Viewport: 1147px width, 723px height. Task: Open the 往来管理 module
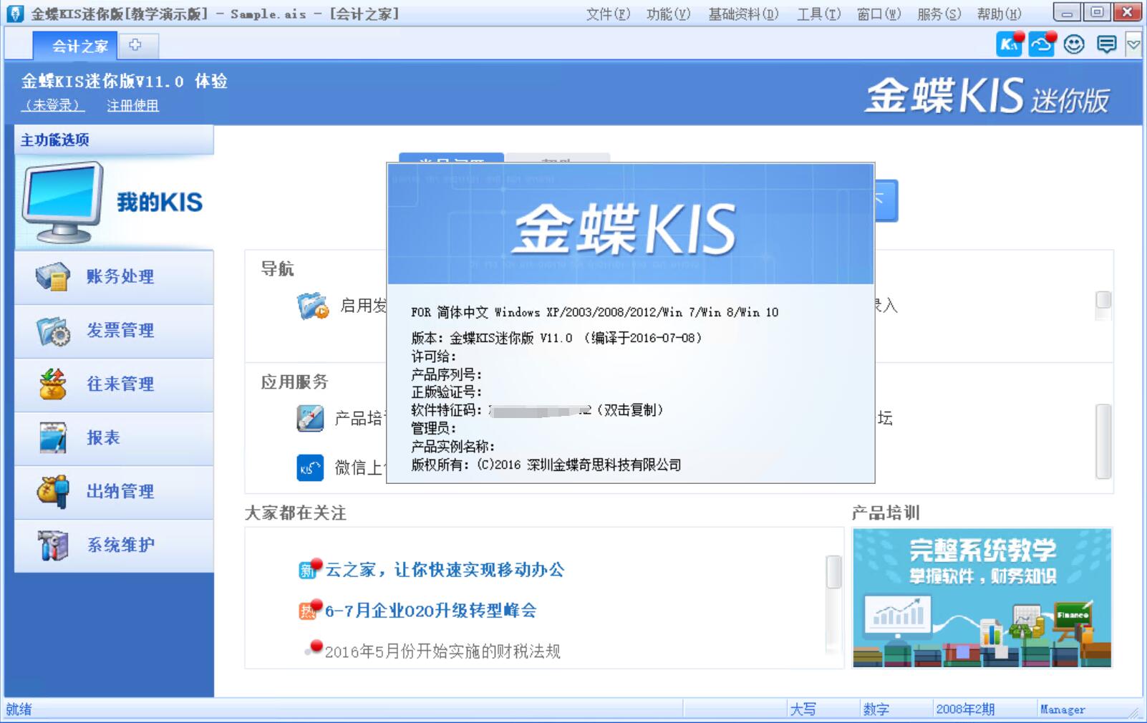114,384
